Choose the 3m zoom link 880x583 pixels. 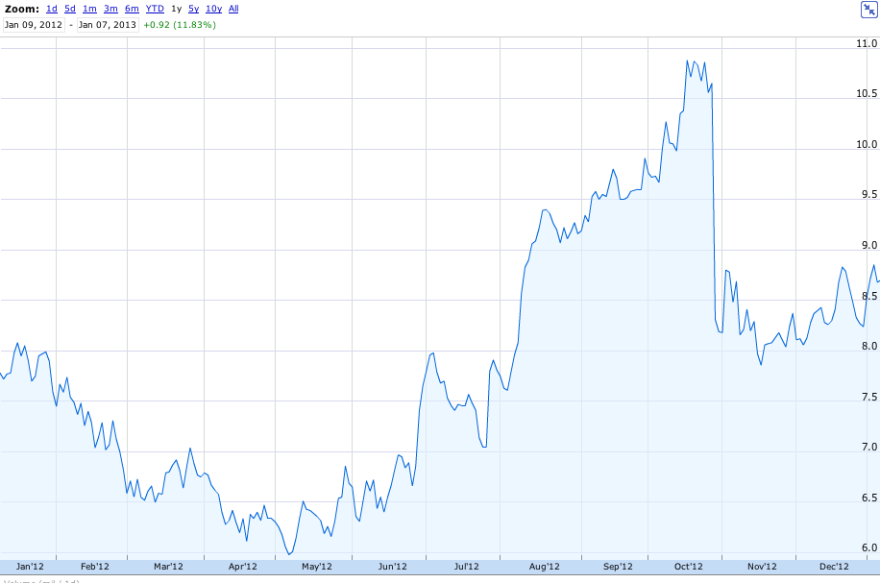point(110,9)
